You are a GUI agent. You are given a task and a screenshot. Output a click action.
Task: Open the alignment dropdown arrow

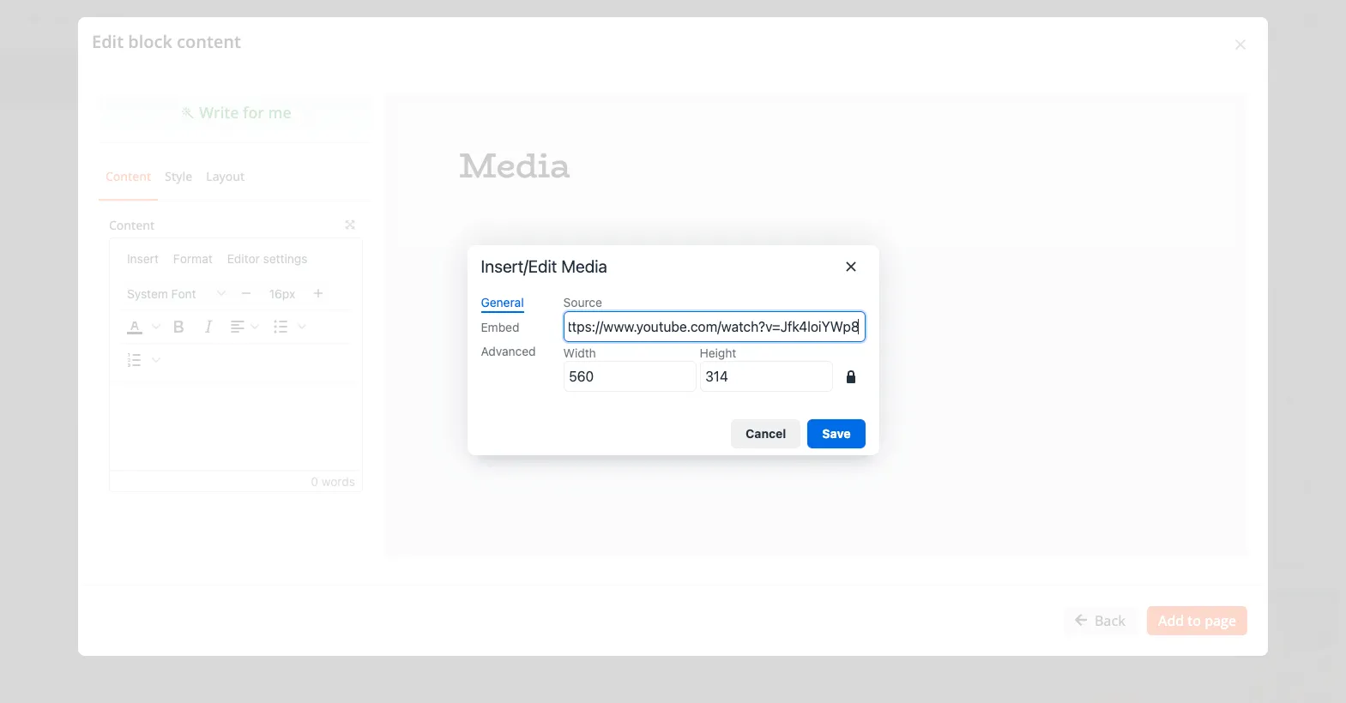[255, 327]
